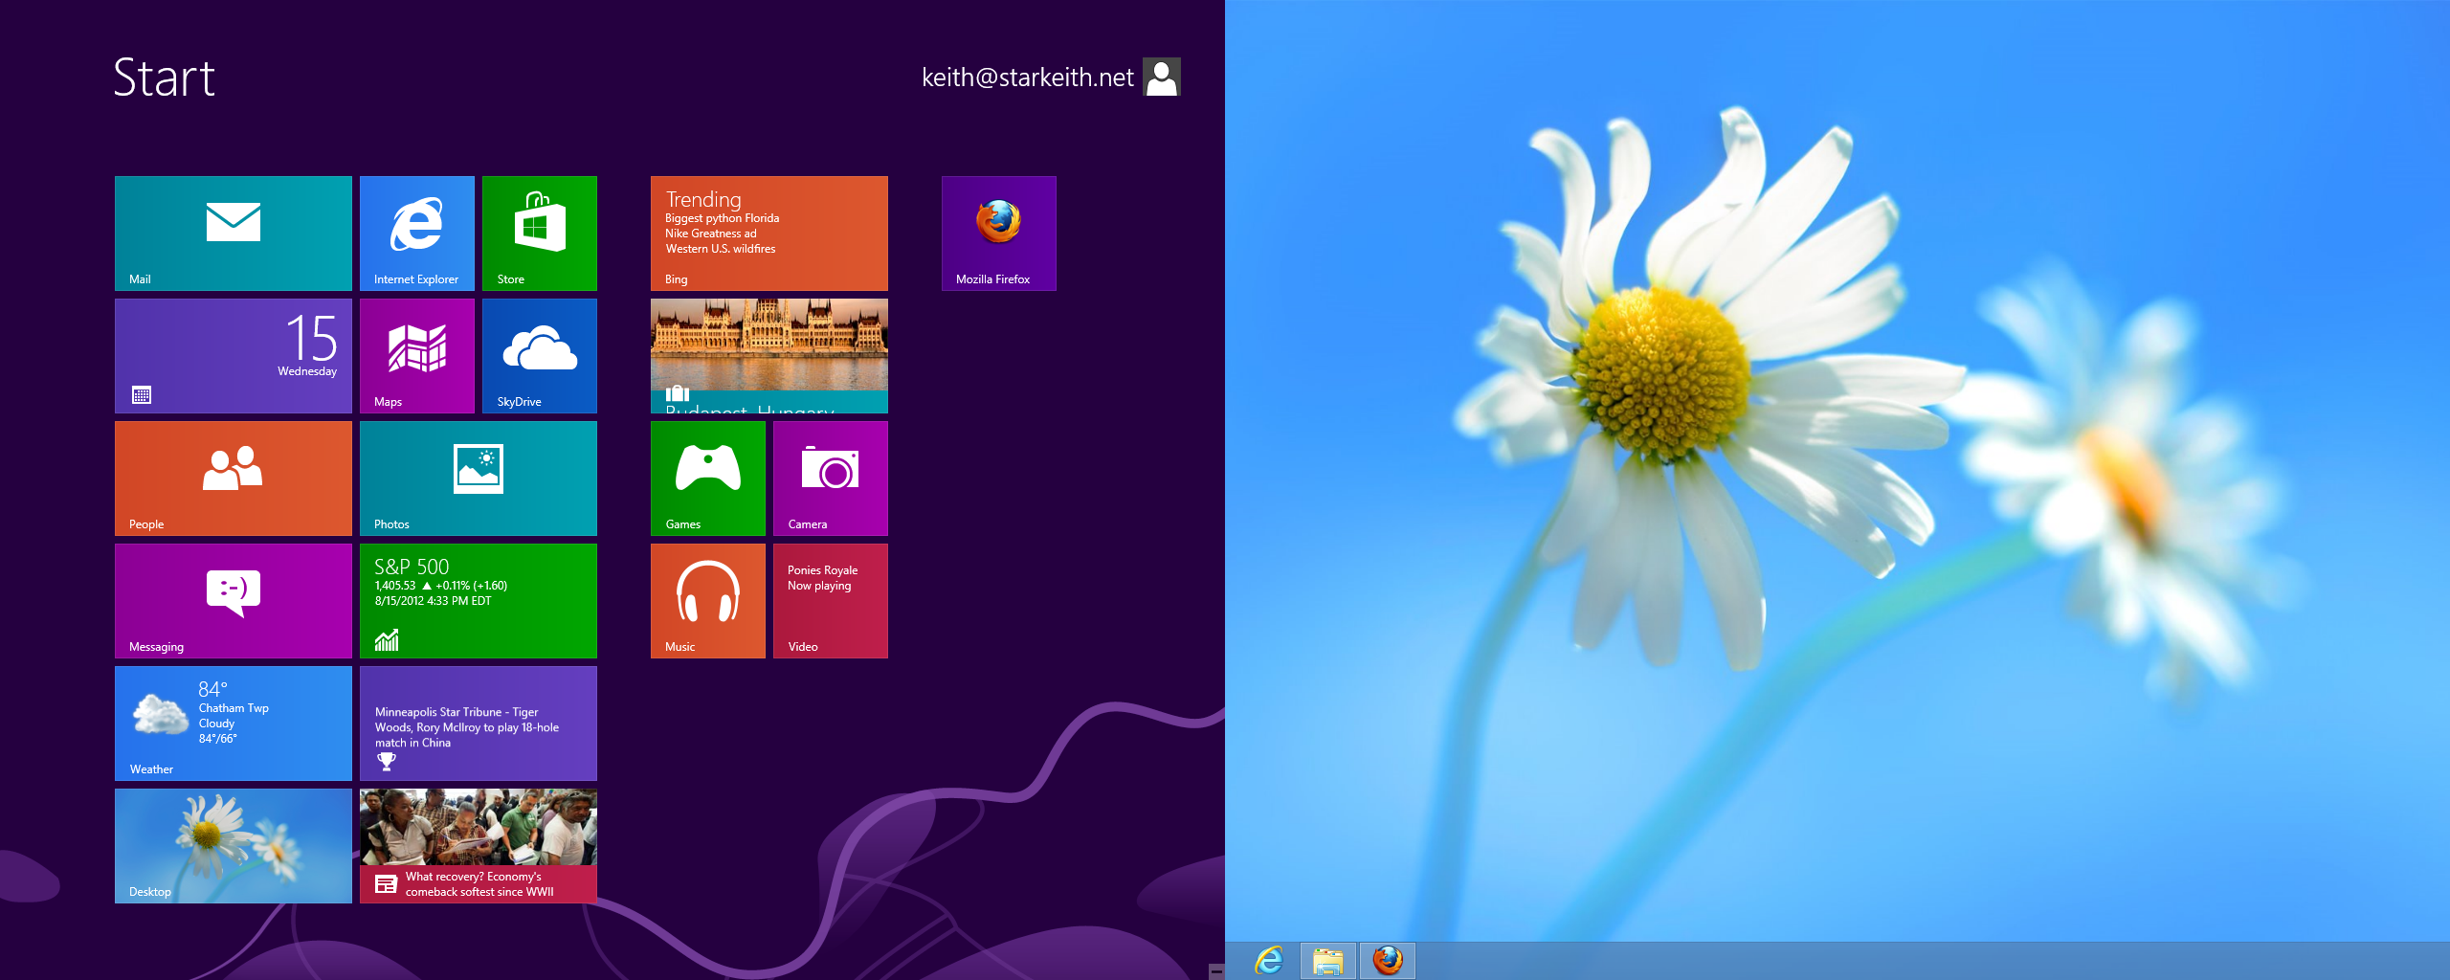The width and height of the screenshot is (2450, 980).
Task: Open SkyDrive
Action: pos(539,355)
